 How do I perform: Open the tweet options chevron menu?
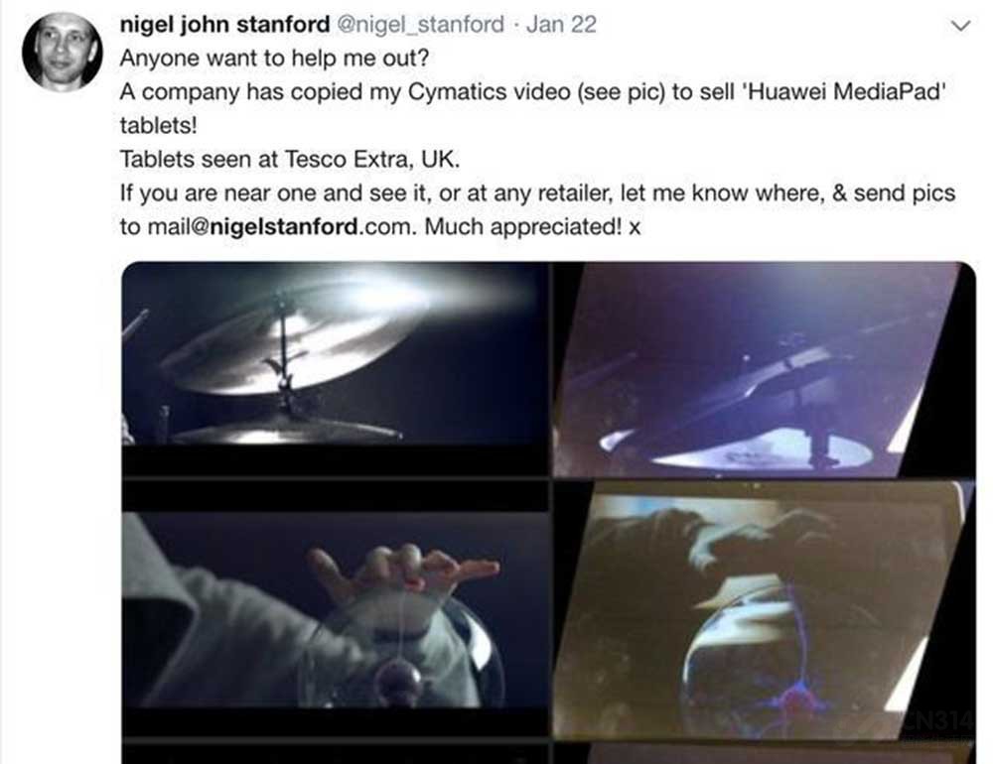point(961,26)
